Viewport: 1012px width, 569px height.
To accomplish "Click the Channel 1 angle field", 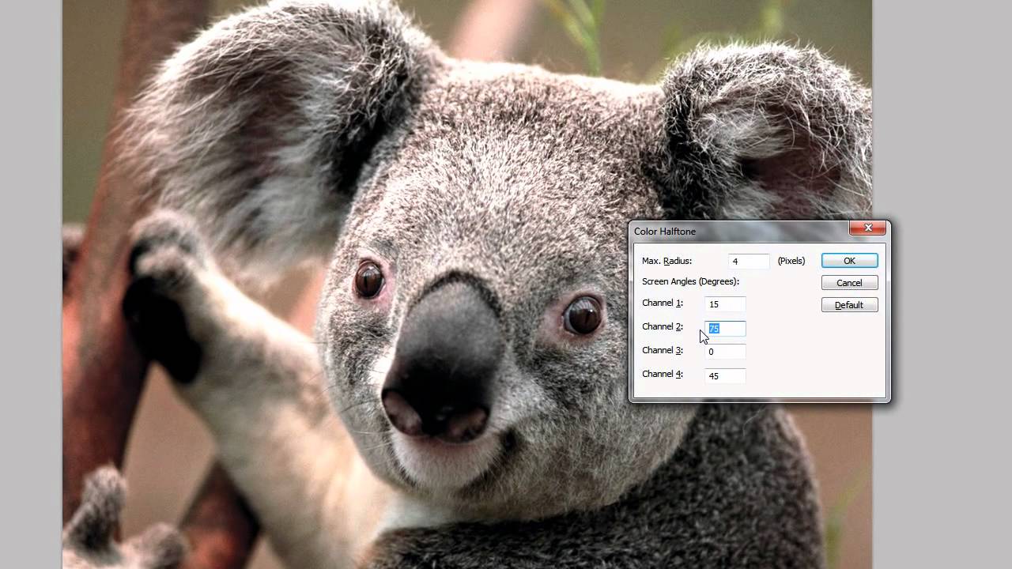I will (725, 304).
